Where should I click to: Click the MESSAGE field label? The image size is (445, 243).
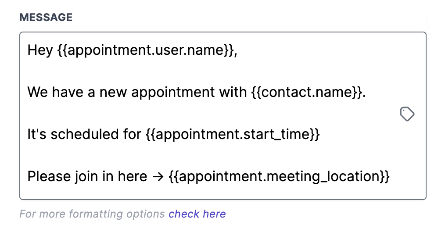point(46,18)
